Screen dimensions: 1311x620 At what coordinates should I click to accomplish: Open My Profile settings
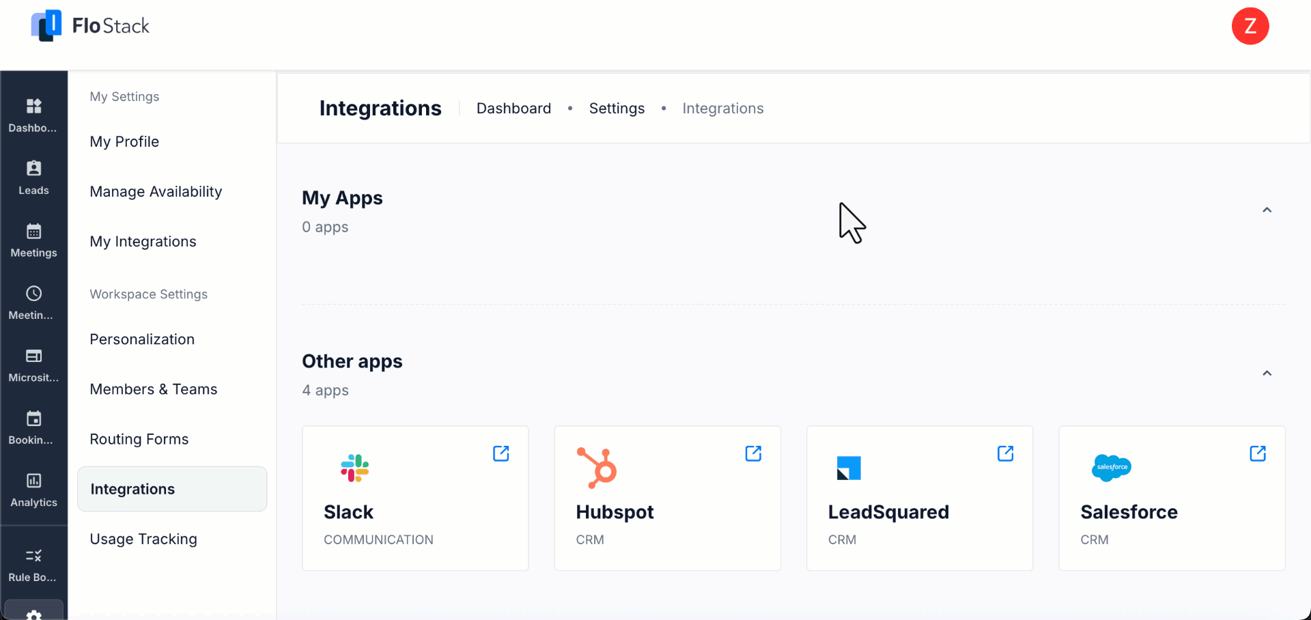tap(124, 141)
